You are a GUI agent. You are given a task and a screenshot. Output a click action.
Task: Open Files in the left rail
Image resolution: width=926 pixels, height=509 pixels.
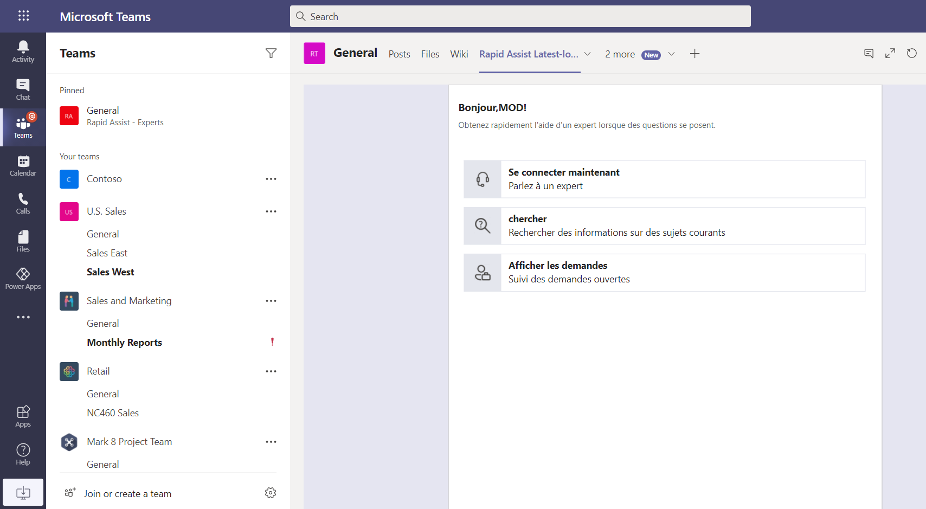point(23,241)
